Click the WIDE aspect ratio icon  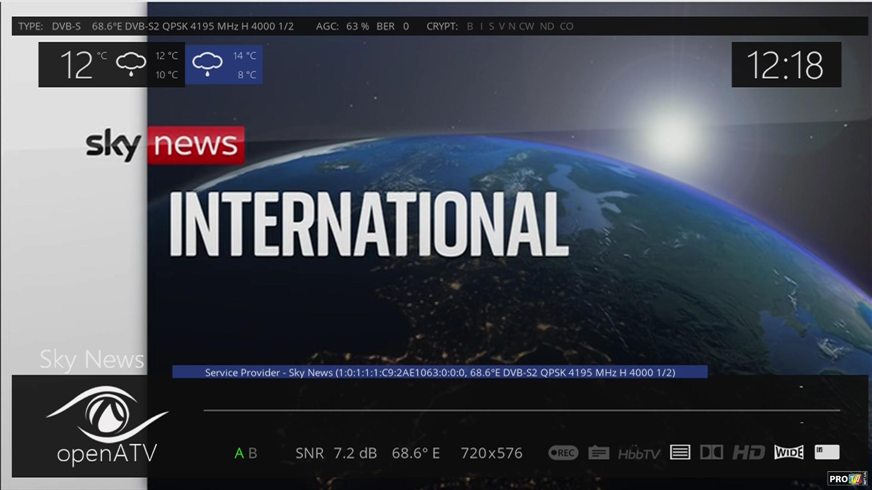pyautogui.click(x=789, y=452)
